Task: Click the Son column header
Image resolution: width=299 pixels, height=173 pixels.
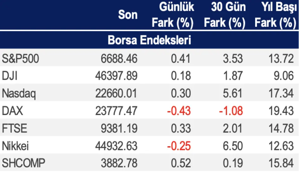Action: click(x=128, y=15)
